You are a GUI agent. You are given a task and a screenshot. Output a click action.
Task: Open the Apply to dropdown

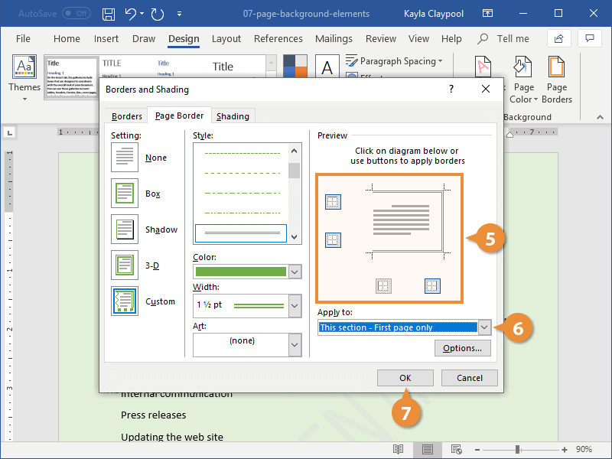485,327
